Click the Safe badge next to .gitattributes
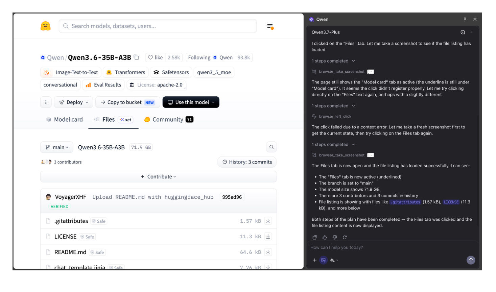The image size is (496, 292). click(x=99, y=221)
